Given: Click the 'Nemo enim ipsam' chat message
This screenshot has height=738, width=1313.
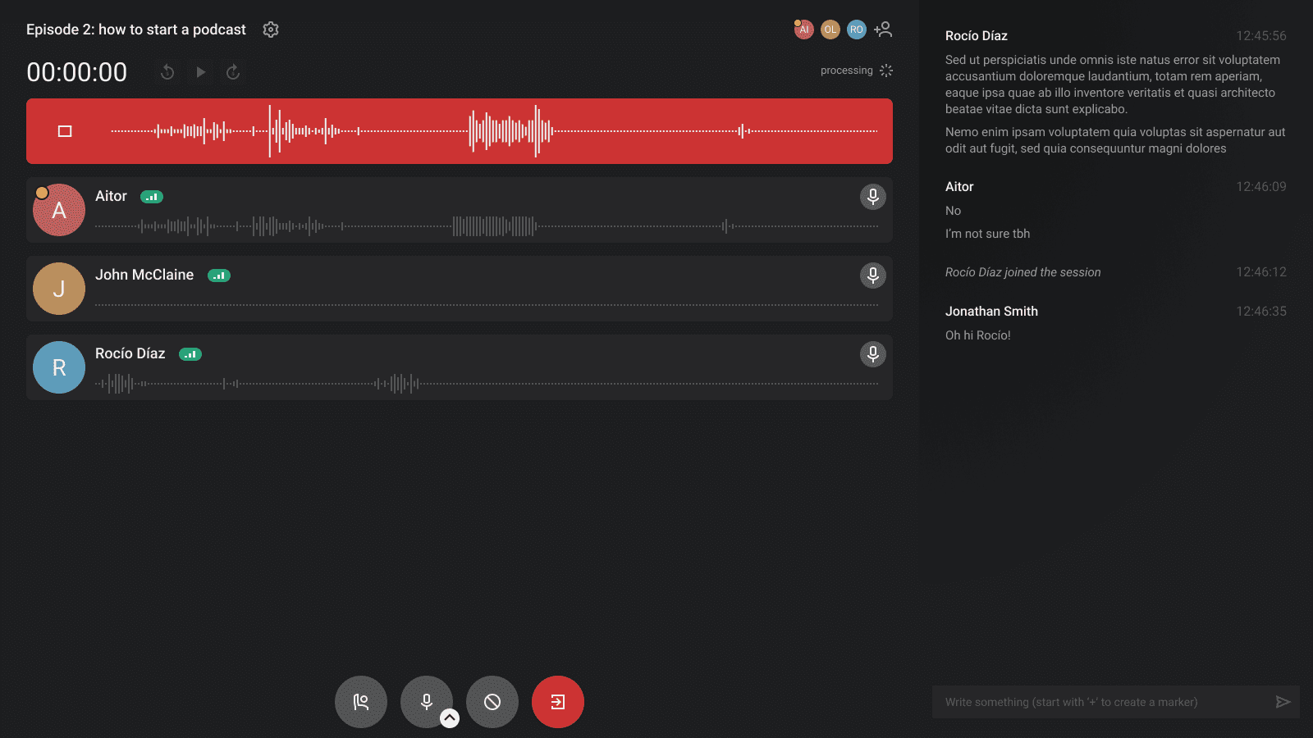Looking at the screenshot, I should coord(1115,140).
